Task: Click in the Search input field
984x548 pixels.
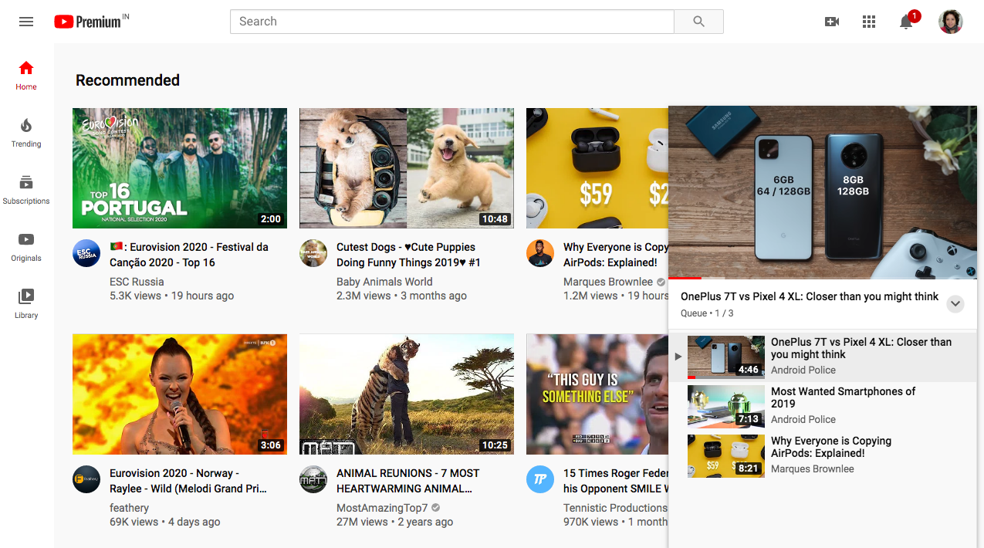Action: (452, 22)
